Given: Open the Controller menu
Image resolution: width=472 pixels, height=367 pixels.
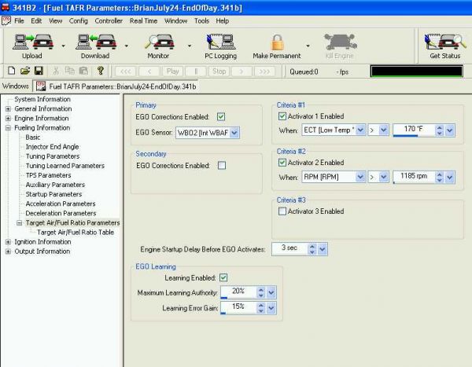Looking at the screenshot, I should tap(108, 20).
